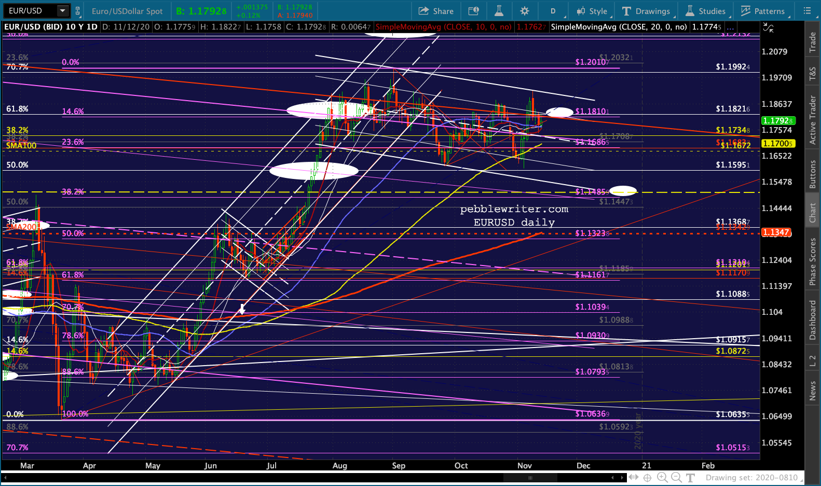This screenshot has width=821, height=486.
Task: Switch to the Trade side tab
Action: (813, 43)
